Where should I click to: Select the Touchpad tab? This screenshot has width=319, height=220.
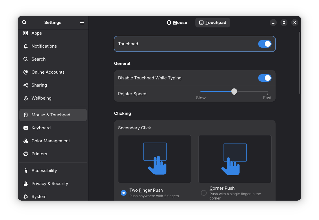pos(213,23)
